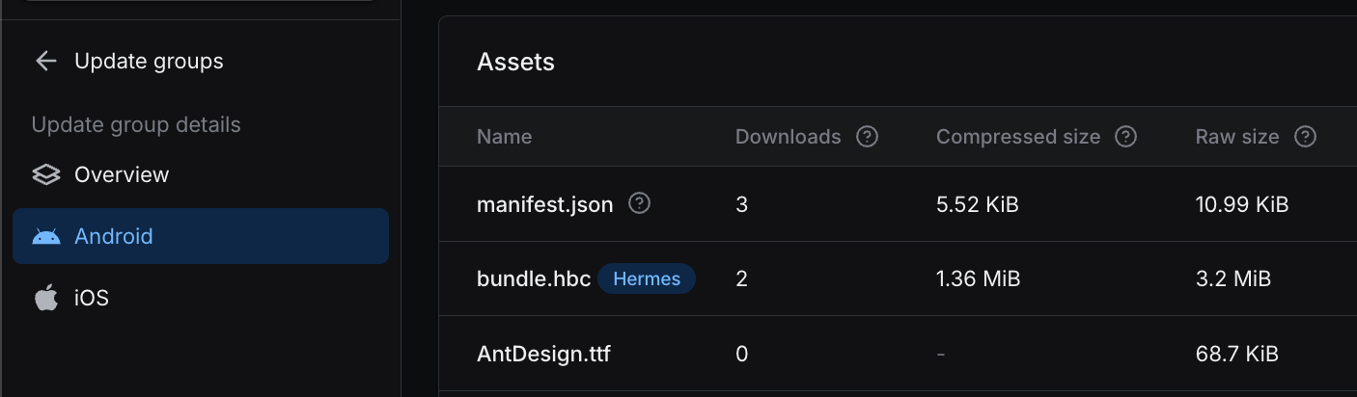1357x397 pixels.
Task: Select the Android platform item
Action: (x=114, y=237)
